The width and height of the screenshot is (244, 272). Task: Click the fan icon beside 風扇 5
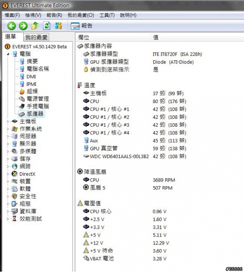(86, 188)
